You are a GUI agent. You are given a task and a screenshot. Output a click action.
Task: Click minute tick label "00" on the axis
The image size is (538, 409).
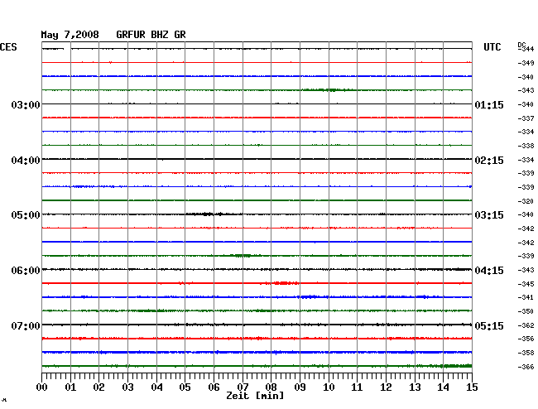click(42, 387)
